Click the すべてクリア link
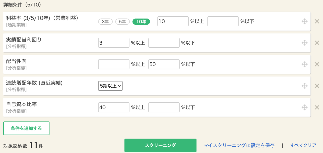 point(303,145)
